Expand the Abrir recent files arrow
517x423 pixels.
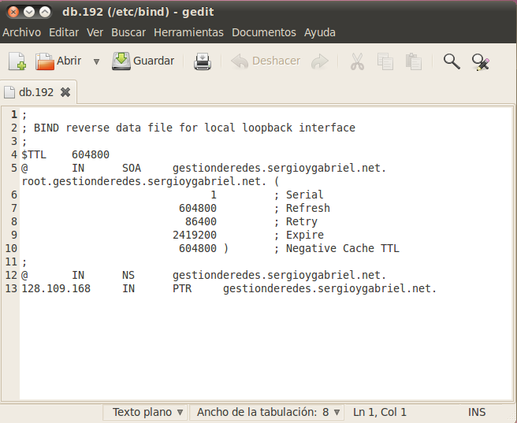click(x=96, y=61)
